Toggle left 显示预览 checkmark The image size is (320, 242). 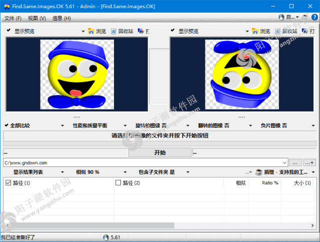tap(8, 30)
